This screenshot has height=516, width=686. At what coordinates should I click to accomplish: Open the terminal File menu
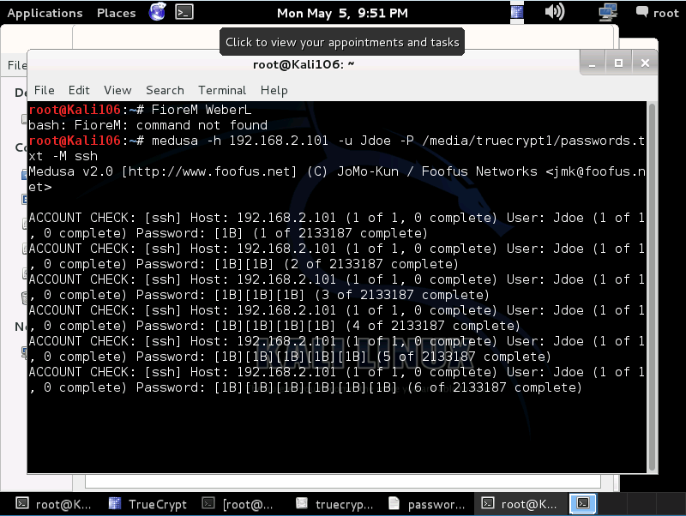click(x=45, y=90)
